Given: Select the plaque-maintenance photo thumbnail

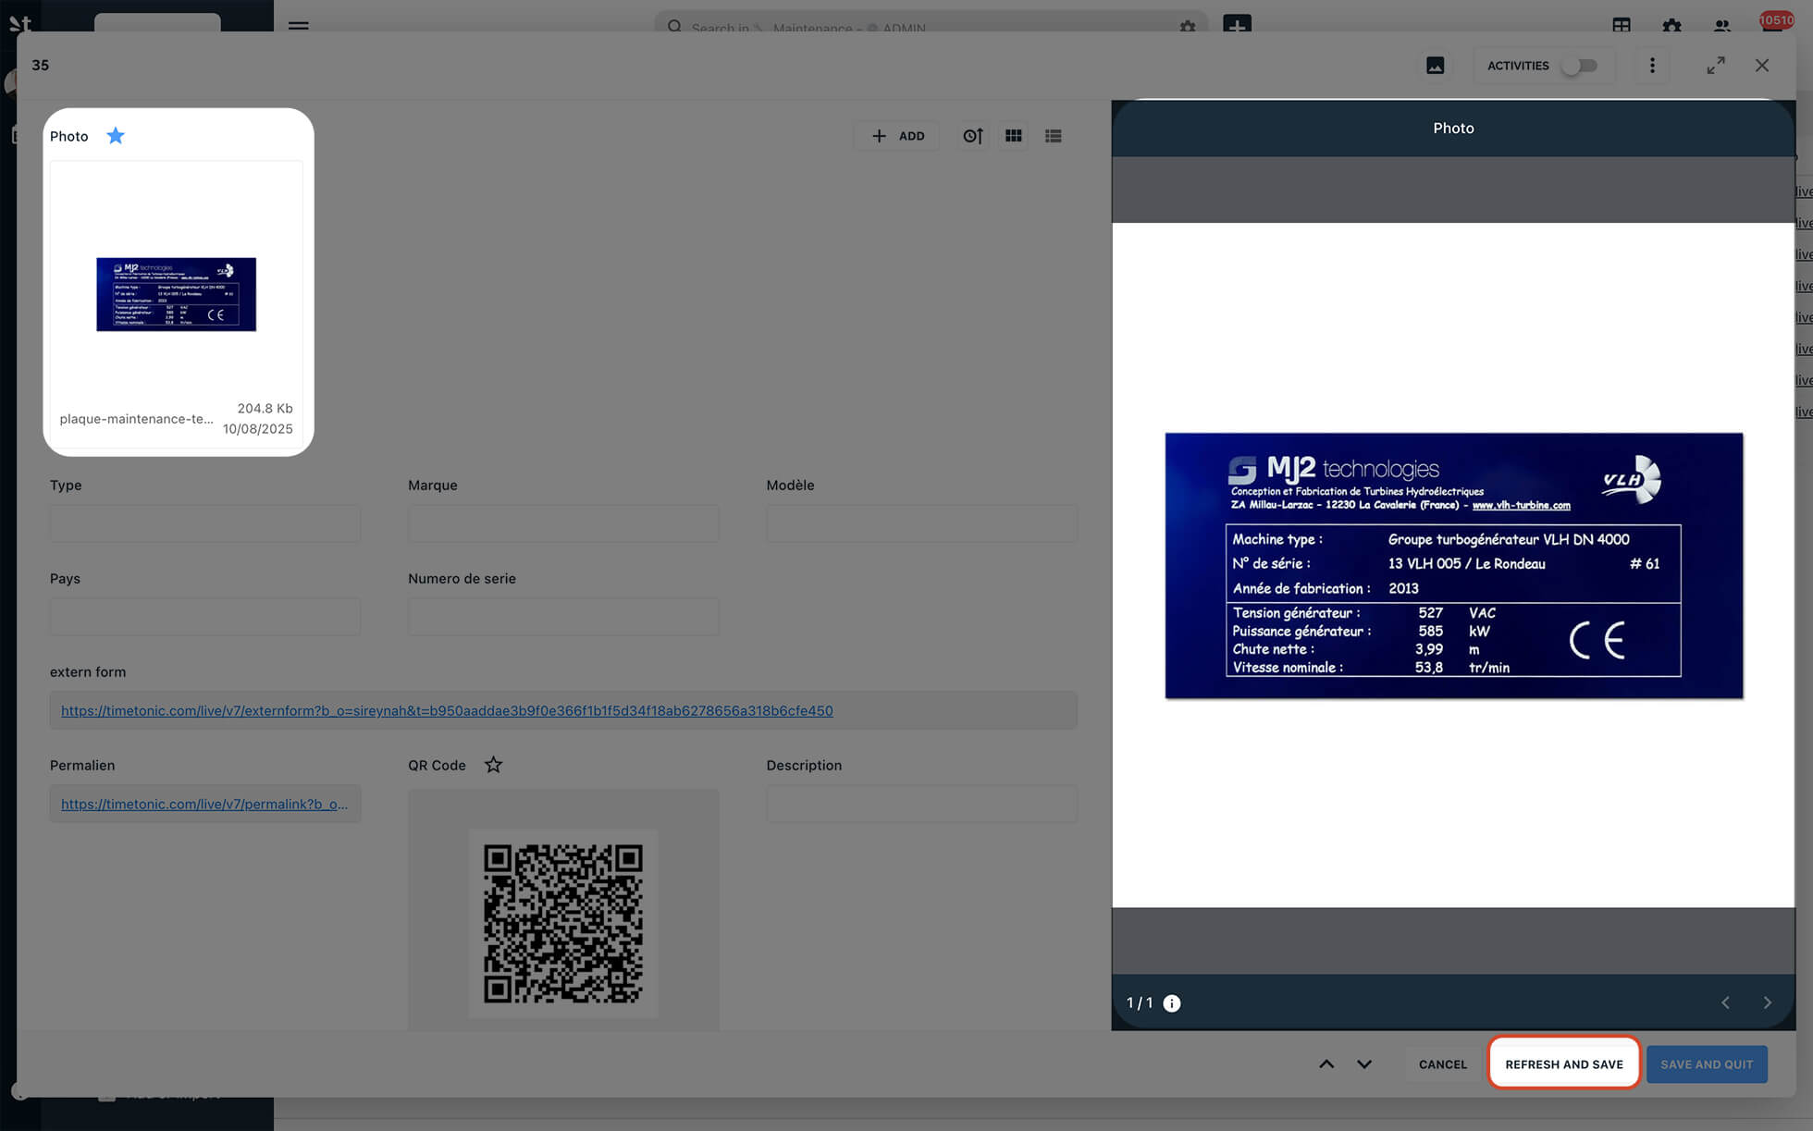Looking at the screenshot, I should (176, 295).
